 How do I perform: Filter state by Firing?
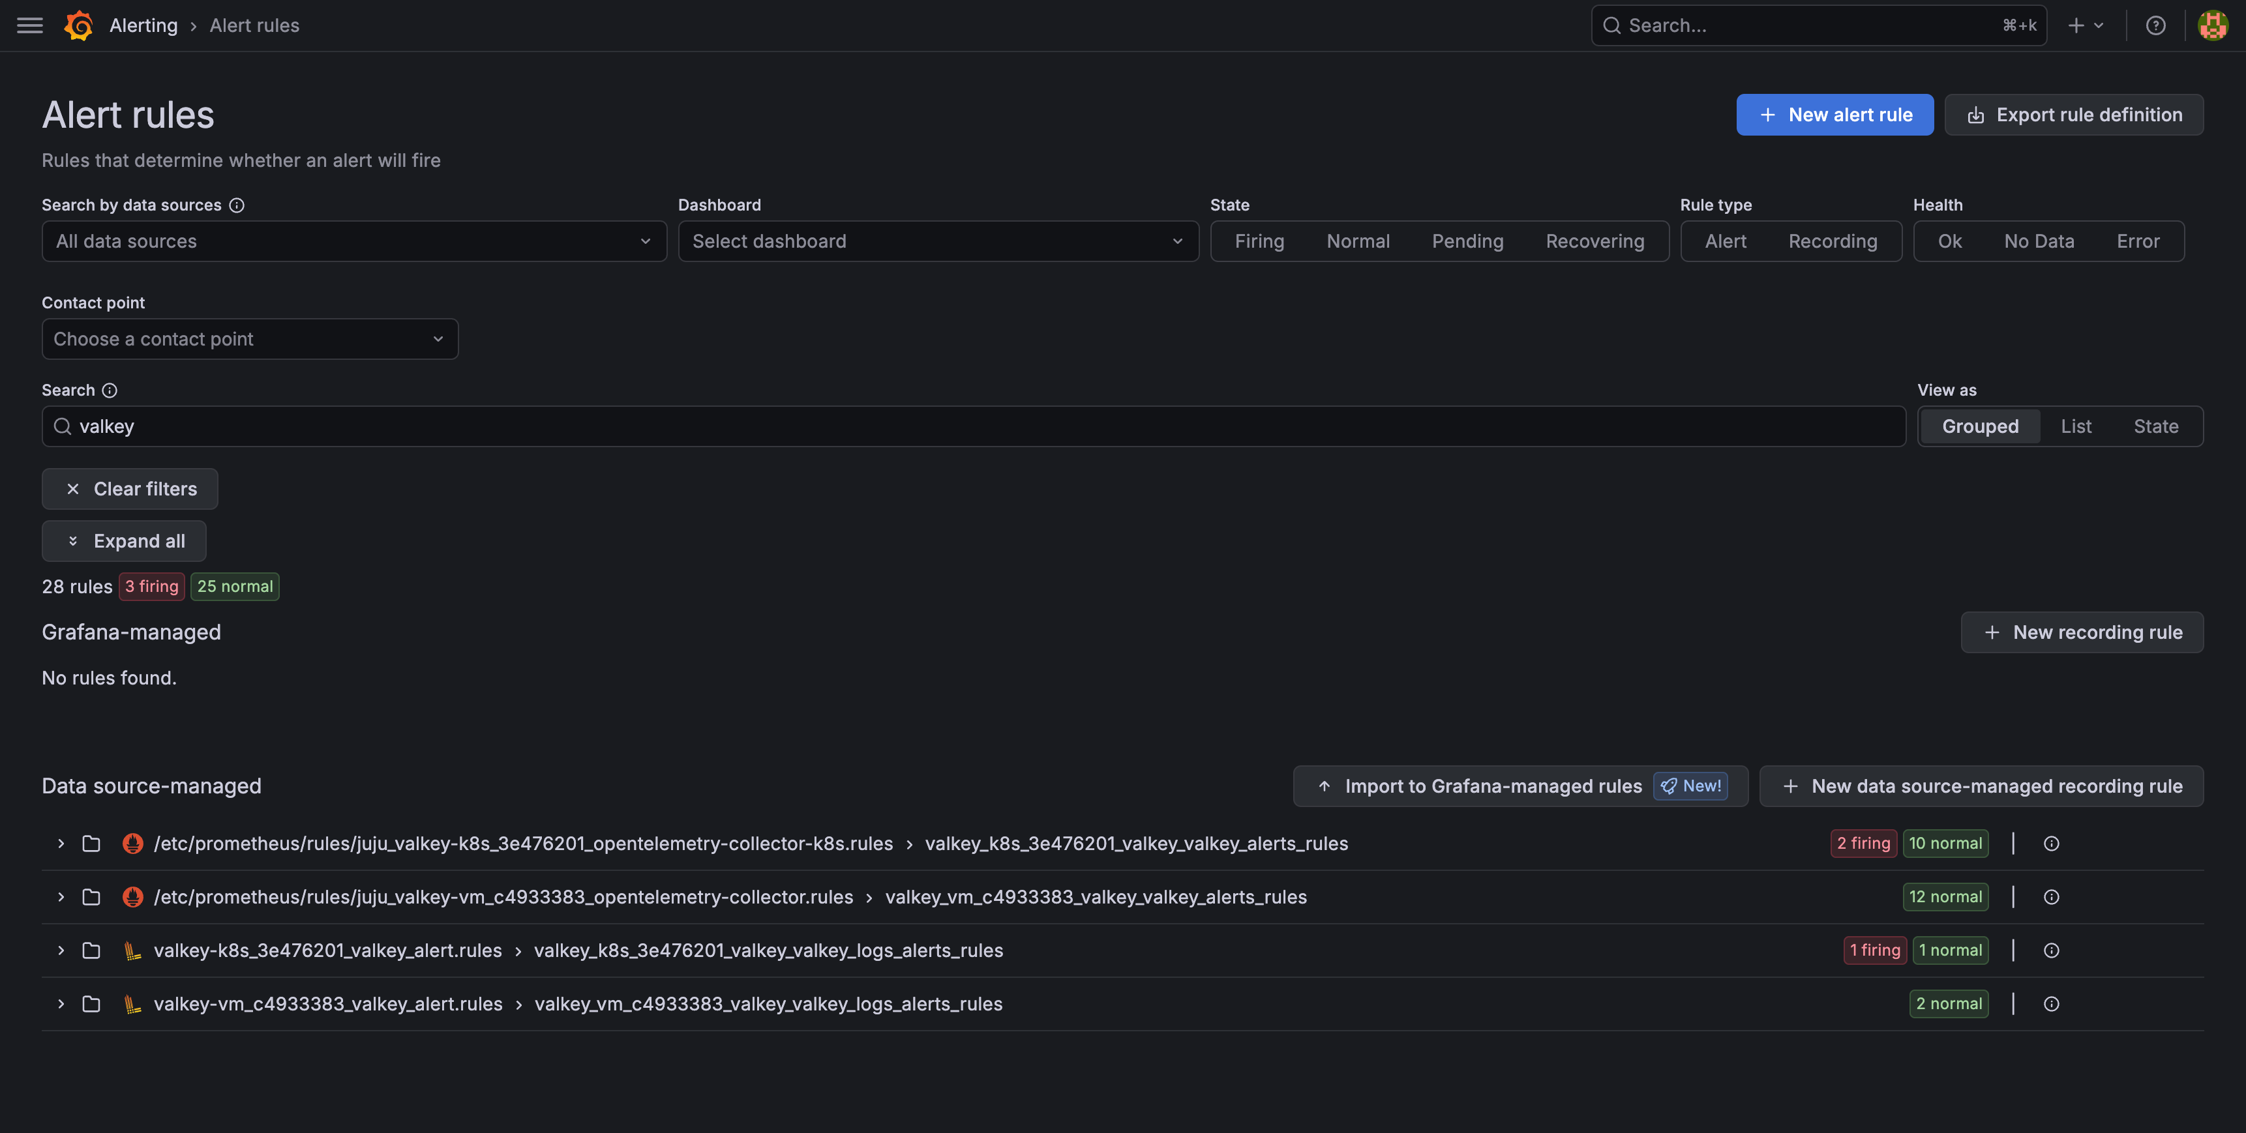1259,241
